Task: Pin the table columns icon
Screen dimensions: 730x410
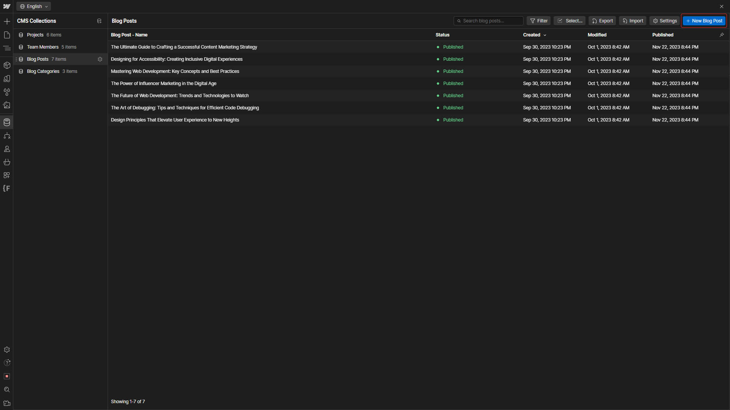Action: [x=722, y=35]
